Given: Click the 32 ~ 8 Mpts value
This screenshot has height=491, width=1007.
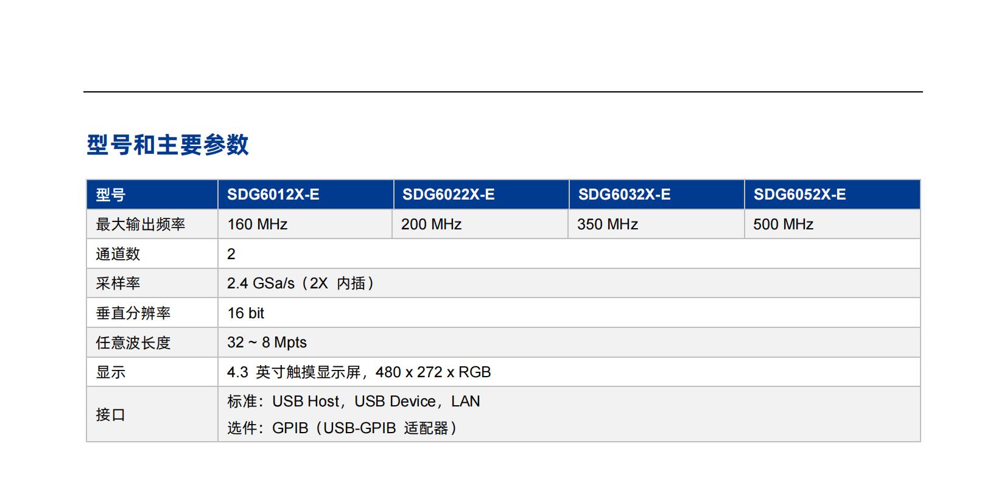Looking at the screenshot, I should pos(267,343).
